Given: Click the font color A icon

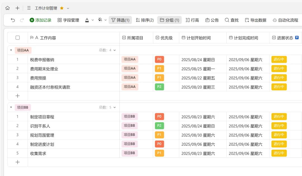Looking at the screenshot, I should pyautogui.click(x=87, y=20).
